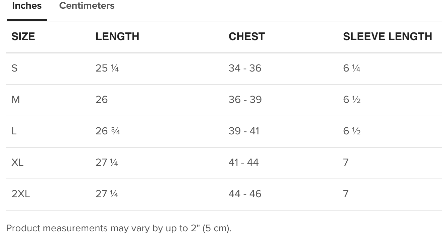Select the Inches tab
The height and width of the screenshot is (242, 442).
point(27,6)
